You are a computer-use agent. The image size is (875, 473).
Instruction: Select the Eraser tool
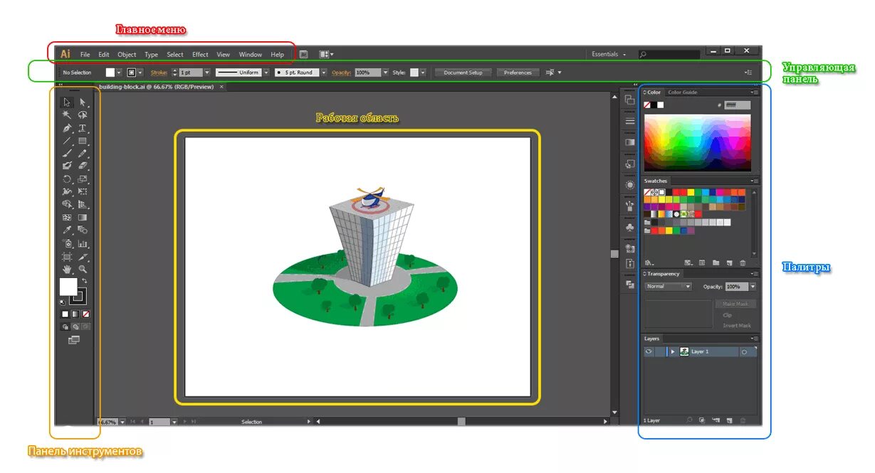[x=83, y=166]
